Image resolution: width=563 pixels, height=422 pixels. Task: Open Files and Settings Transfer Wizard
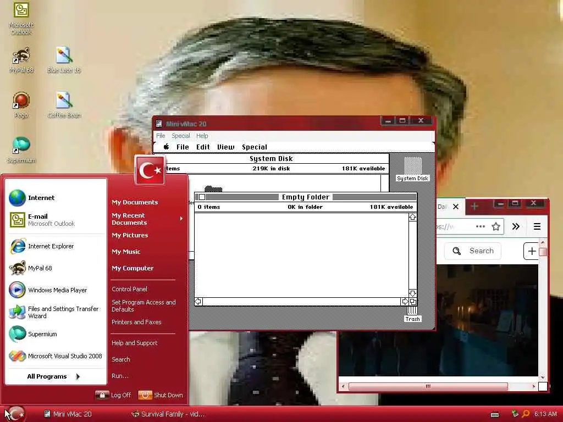57,312
